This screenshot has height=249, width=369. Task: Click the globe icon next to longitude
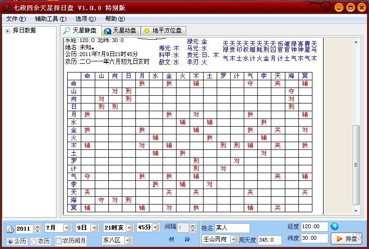334,226
